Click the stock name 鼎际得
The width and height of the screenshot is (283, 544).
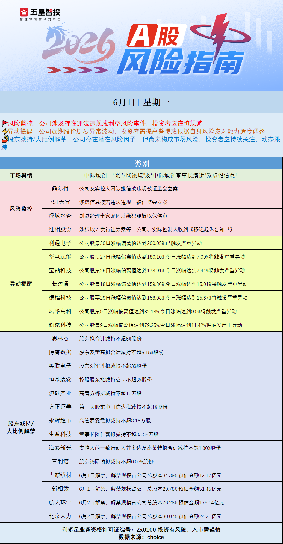[60, 188]
